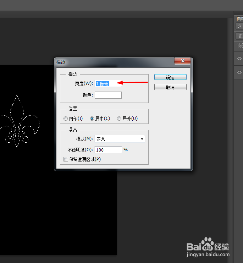Viewport: 243px width, 263px height.
Task: Open the 颜色 stroke color swatch
Action: pos(108,95)
